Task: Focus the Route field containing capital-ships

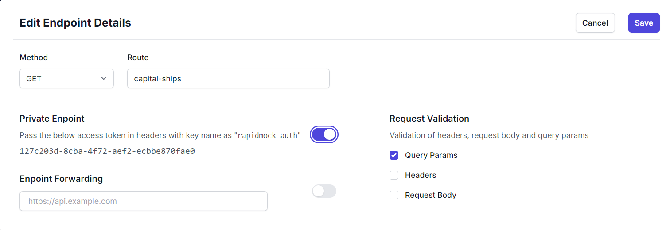Action: pos(228,79)
